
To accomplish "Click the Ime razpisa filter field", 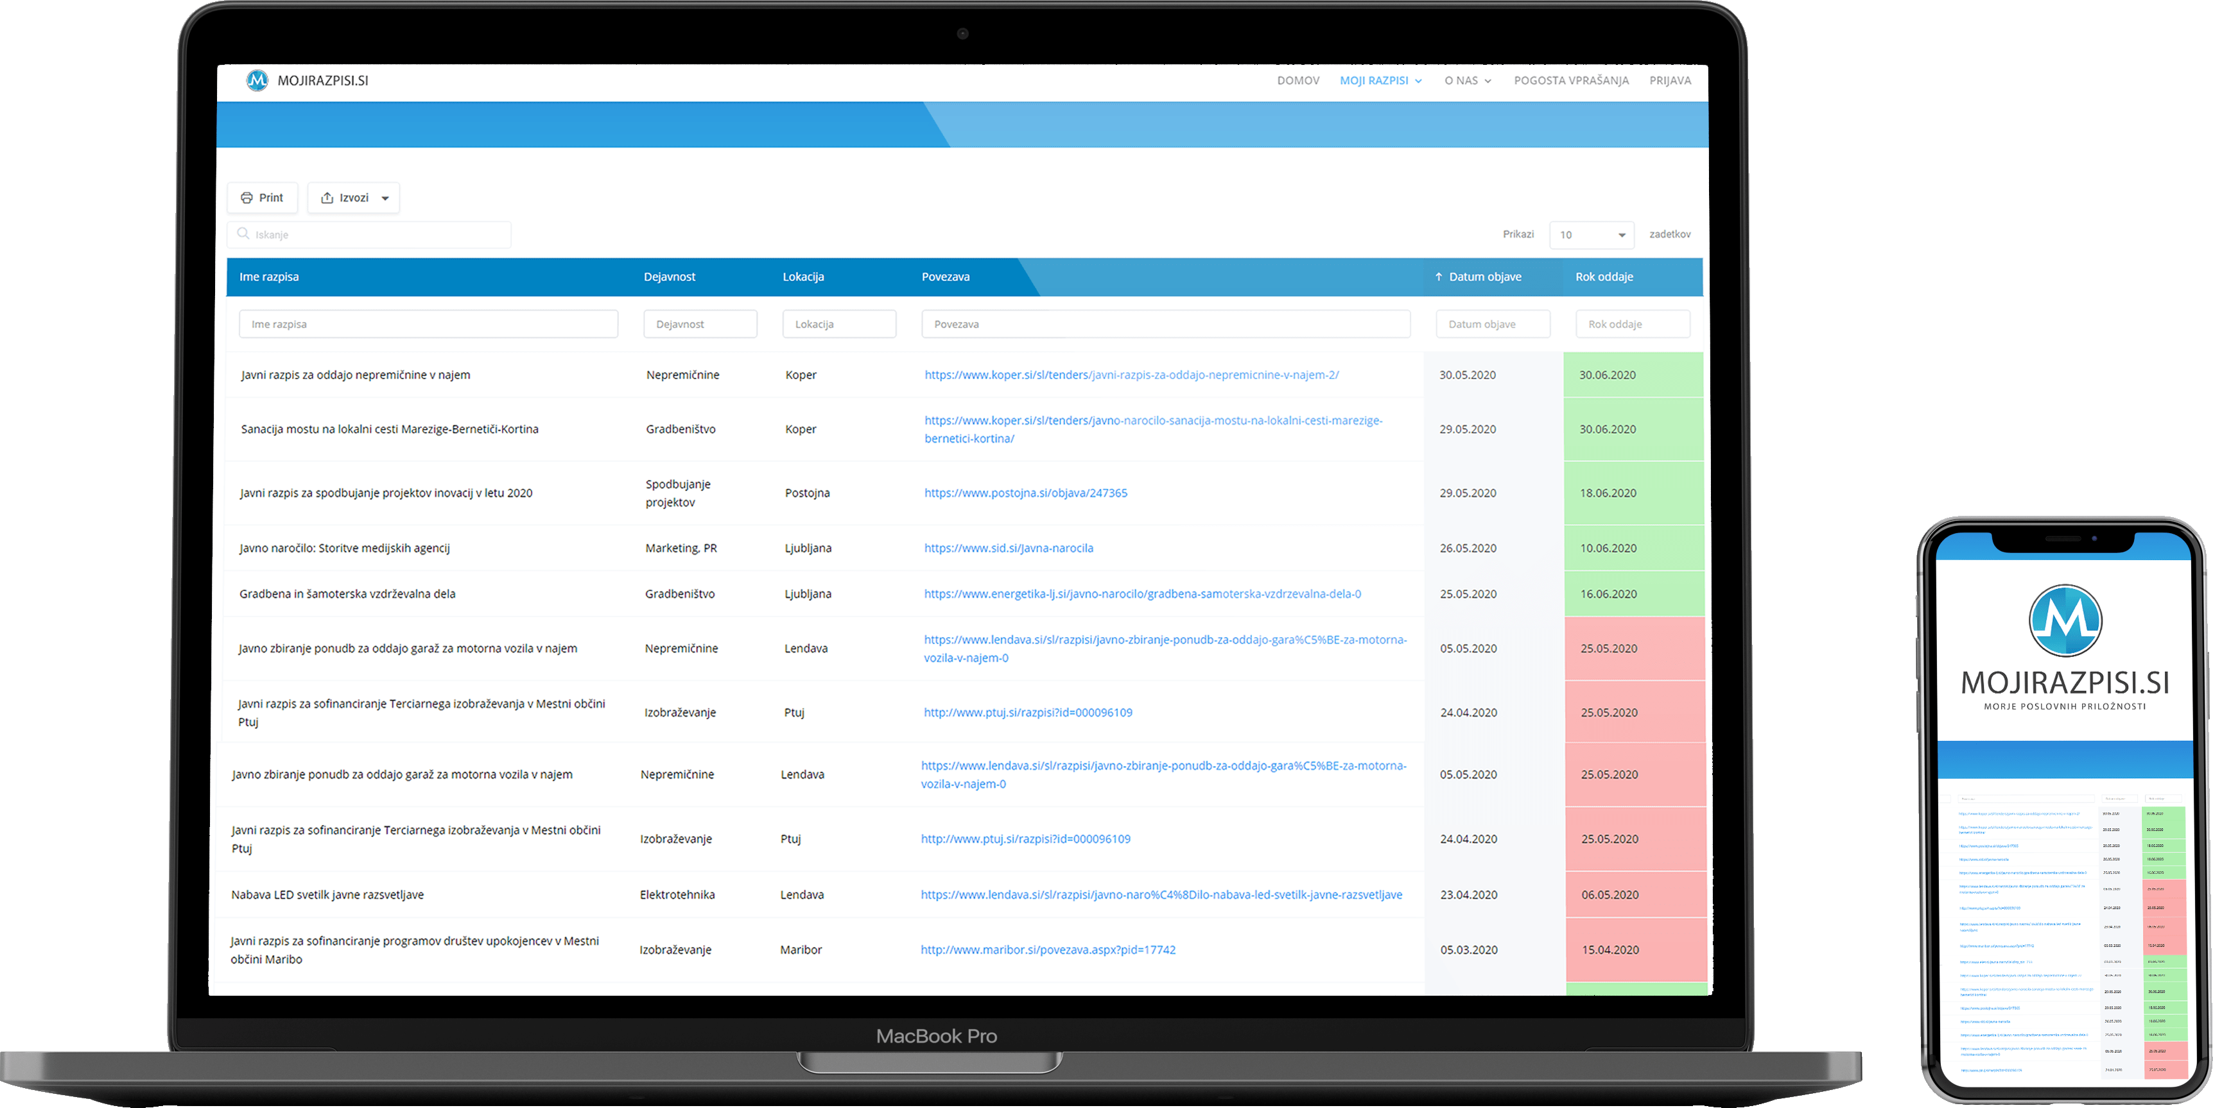I will coord(428,323).
